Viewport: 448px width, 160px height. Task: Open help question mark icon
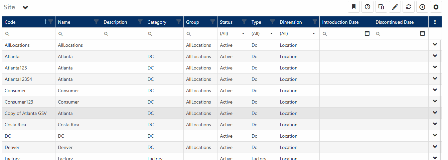(367, 7)
